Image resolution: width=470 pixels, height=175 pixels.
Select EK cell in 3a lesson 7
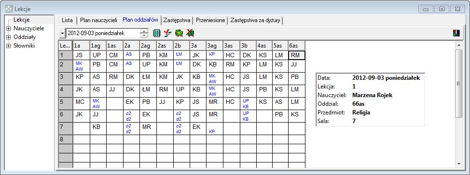pos(198,128)
